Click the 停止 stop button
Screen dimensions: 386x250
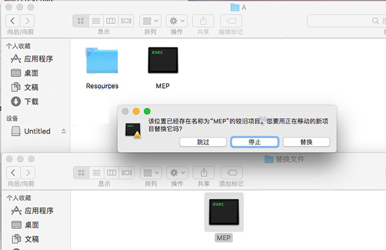[x=255, y=142]
